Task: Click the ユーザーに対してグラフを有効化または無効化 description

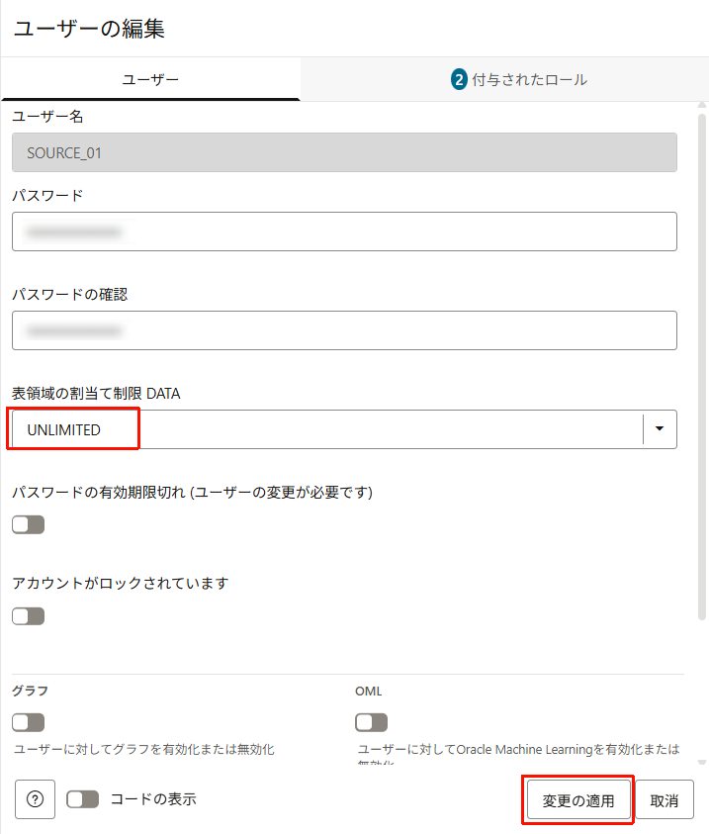Action: point(143,750)
